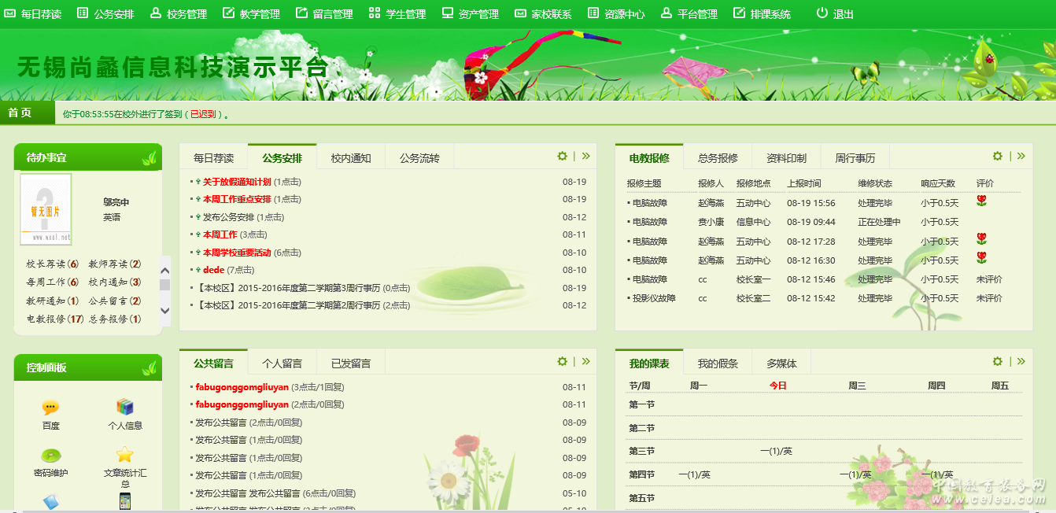Click gear settings icon in 电教报修 panel

997,157
